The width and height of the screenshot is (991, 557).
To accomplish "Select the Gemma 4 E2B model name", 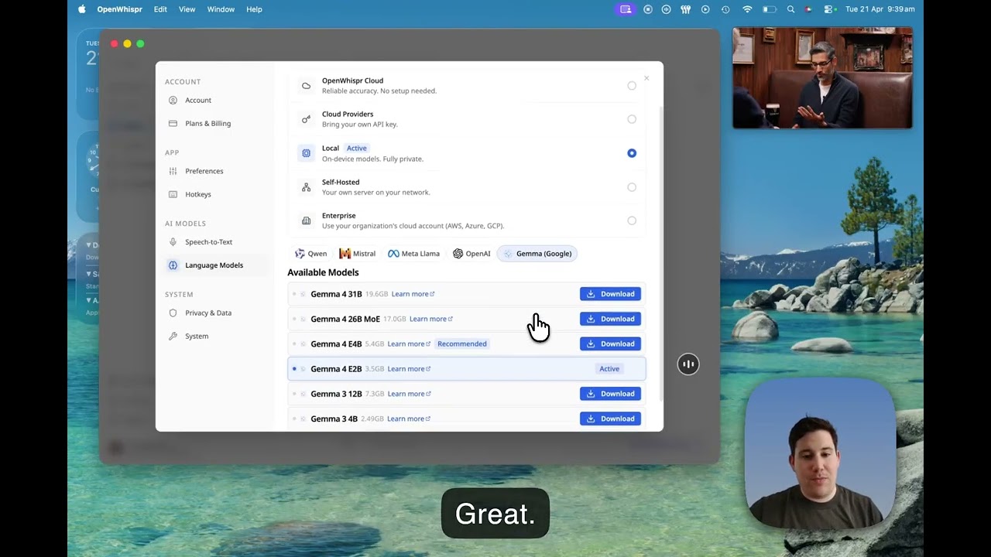I will [x=336, y=369].
